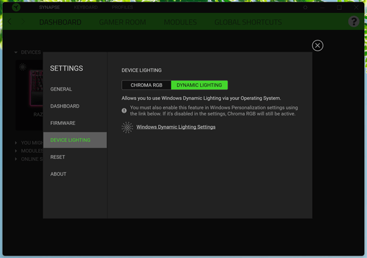Open the Firmware settings section
Screen dimensions: 367x258
click(63, 123)
